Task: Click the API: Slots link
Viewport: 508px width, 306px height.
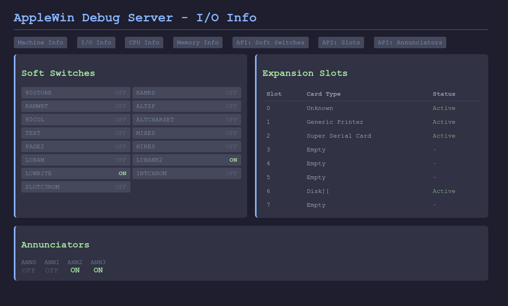Action: (x=341, y=43)
